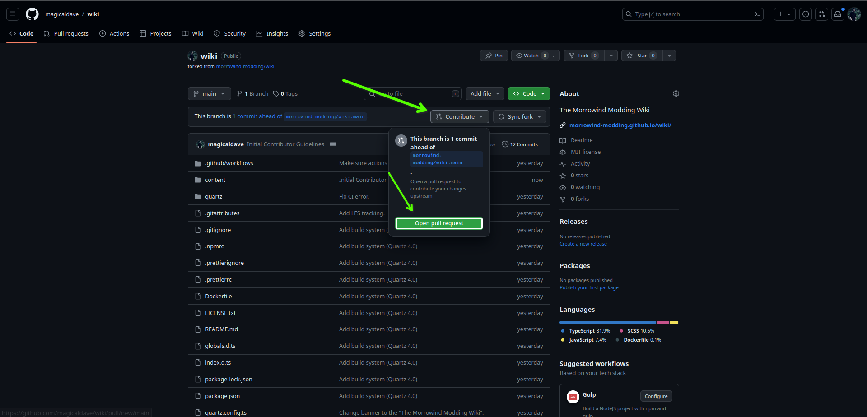
Task: Fork the repository with Fork button
Action: (584, 56)
